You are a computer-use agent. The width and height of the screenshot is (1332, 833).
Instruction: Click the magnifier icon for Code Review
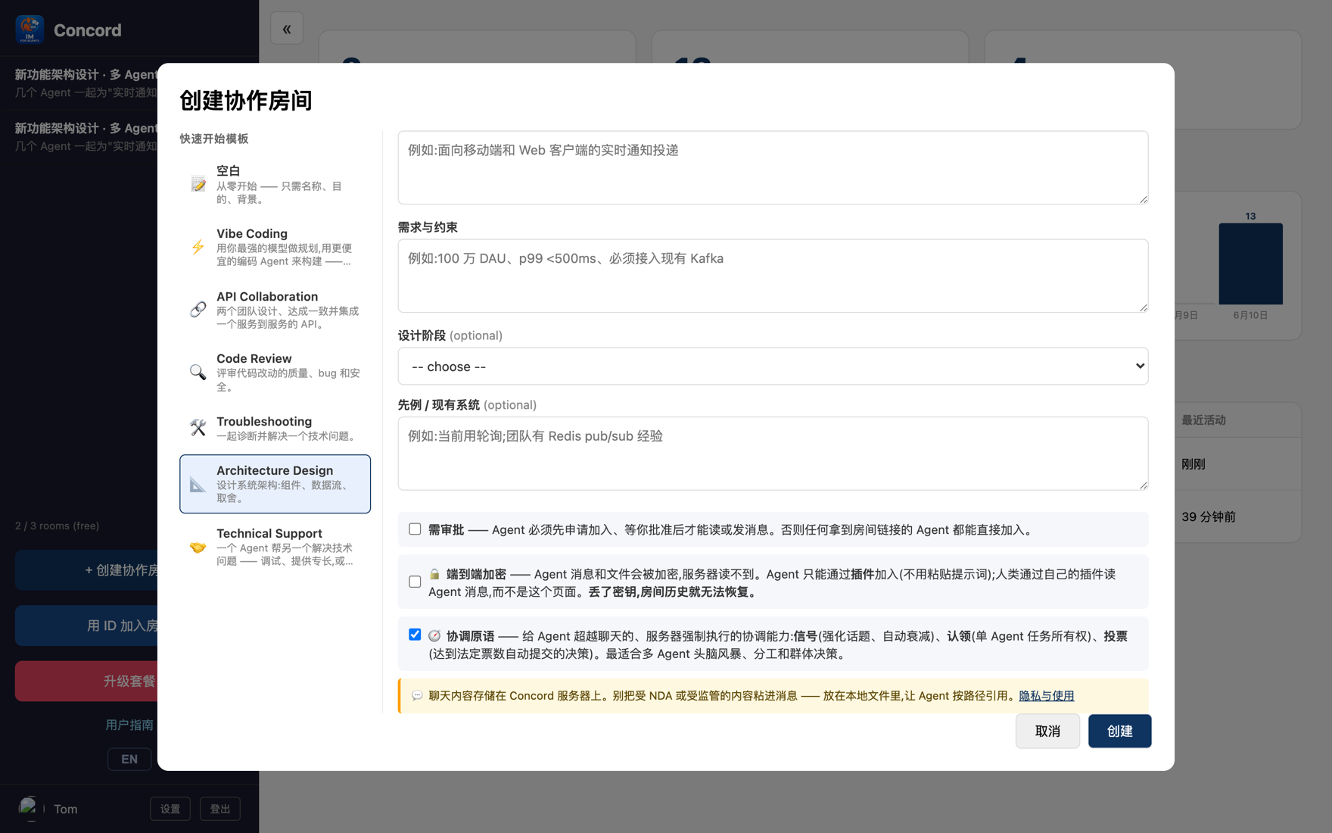coord(198,372)
